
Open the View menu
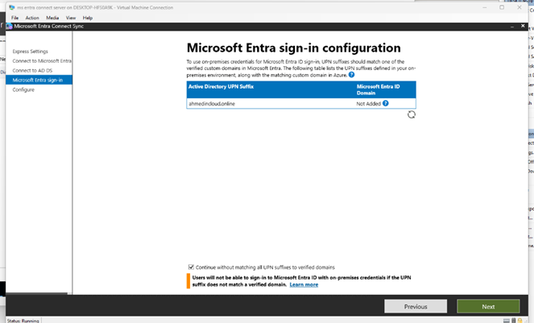[71, 17]
